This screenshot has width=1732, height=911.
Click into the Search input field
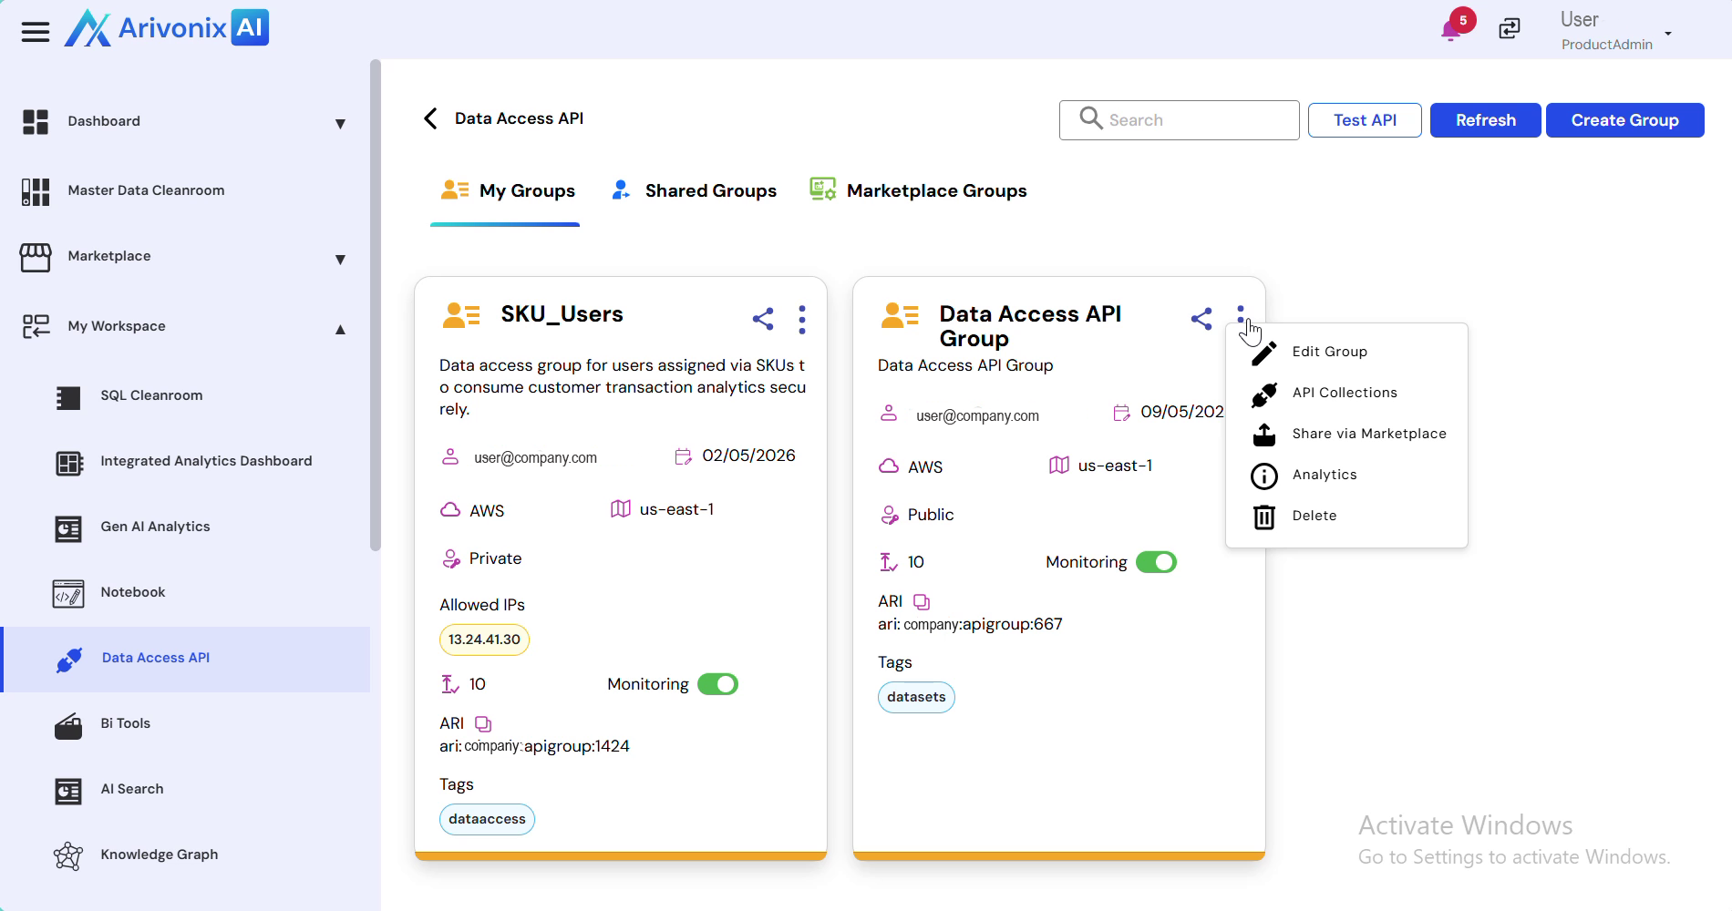click(x=1194, y=120)
